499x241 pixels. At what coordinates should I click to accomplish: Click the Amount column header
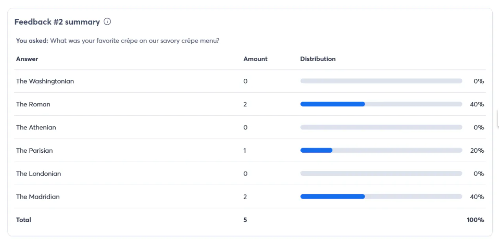pyautogui.click(x=255, y=59)
